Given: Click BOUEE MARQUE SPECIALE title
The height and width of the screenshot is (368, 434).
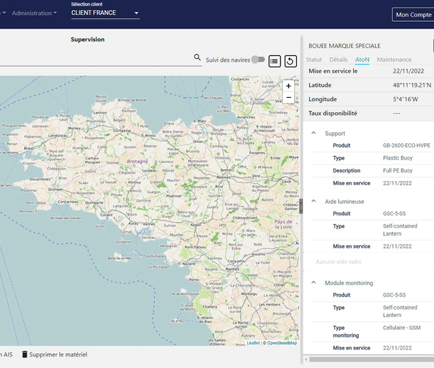Looking at the screenshot, I should pyautogui.click(x=344, y=46).
